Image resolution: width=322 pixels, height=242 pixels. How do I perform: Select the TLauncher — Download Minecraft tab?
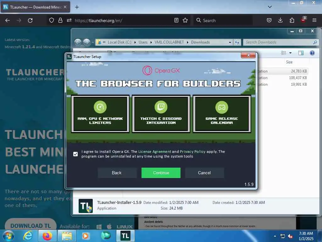(x=35, y=7)
